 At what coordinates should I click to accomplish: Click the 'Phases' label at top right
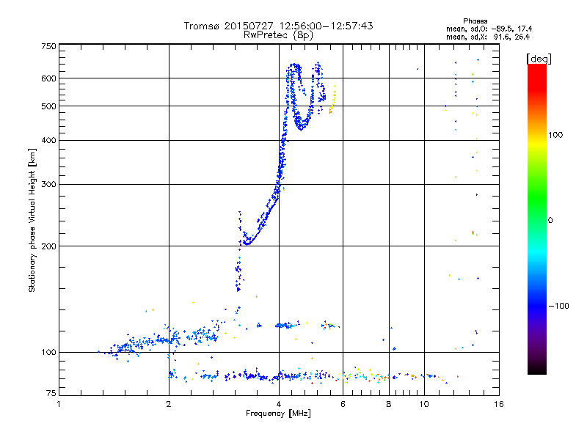click(475, 21)
